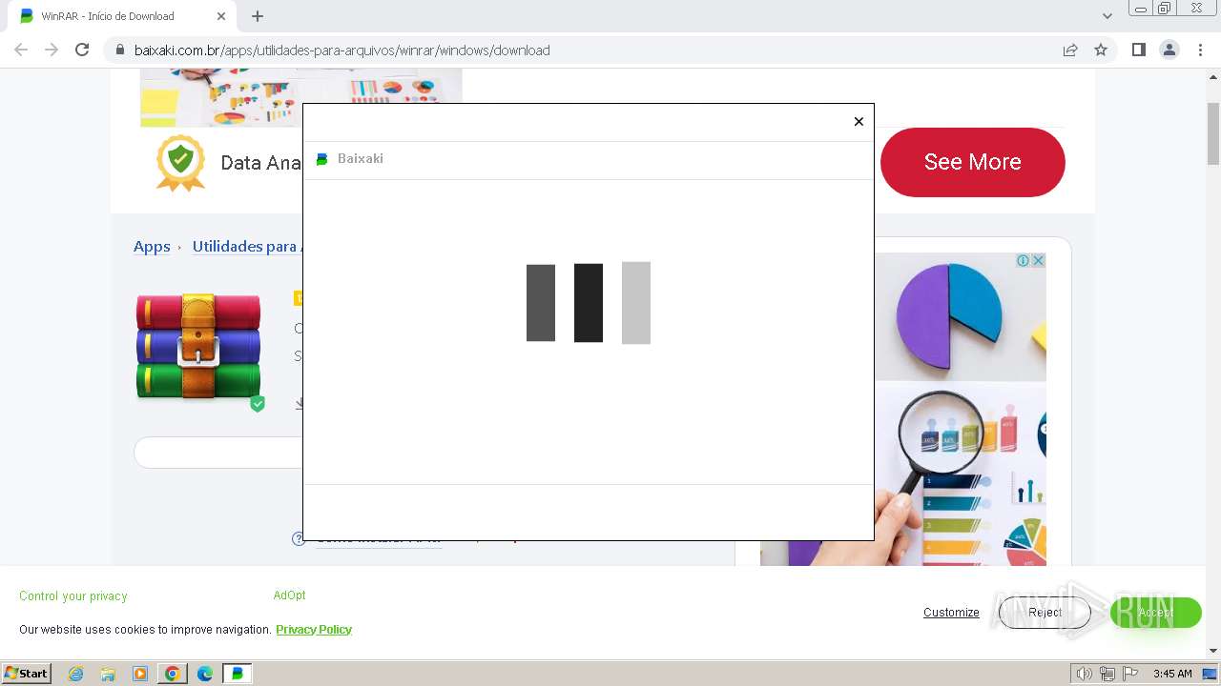Expand the tab search dropdown
This screenshot has width=1221, height=686.
1107,16
